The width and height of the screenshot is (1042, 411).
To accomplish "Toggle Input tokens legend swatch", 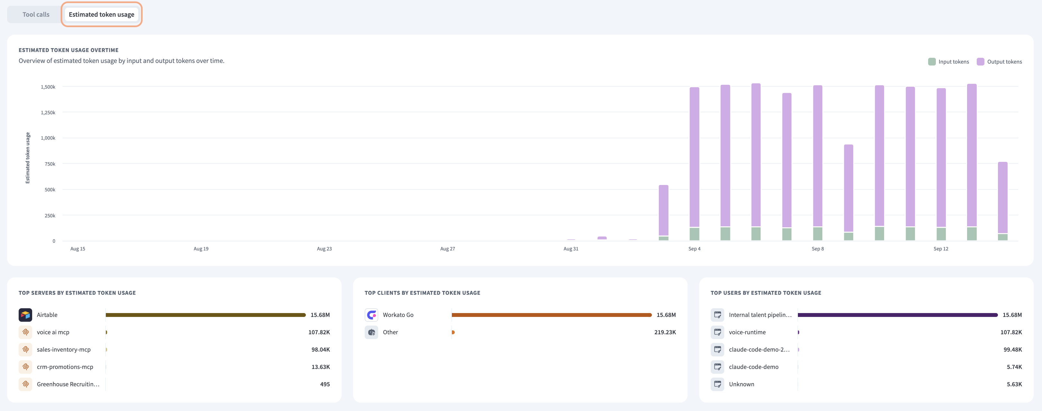I will pos(932,62).
